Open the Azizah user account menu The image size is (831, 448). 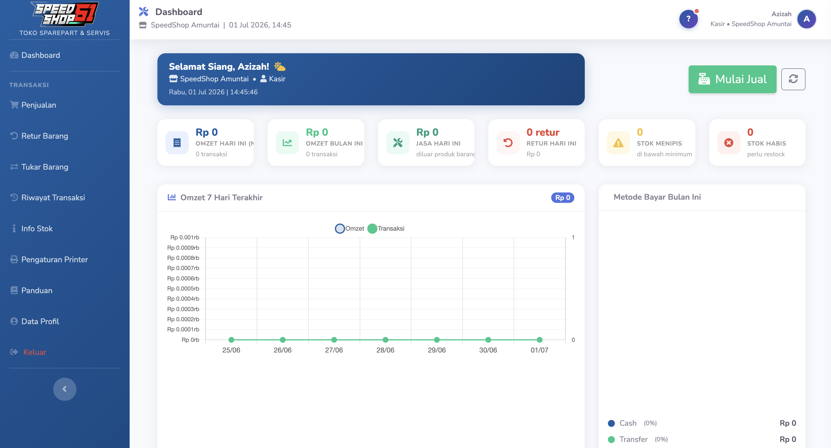pyautogui.click(x=750, y=19)
